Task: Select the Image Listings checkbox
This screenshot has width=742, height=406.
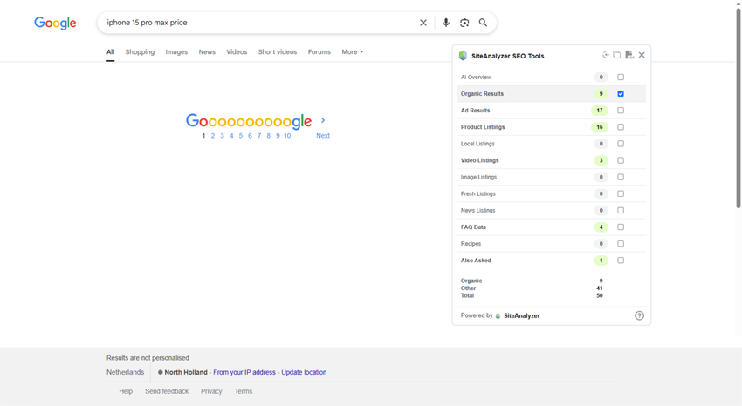Action: pos(621,177)
